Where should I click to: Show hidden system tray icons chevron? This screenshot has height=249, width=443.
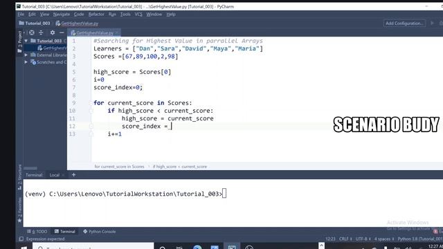tap(321, 246)
